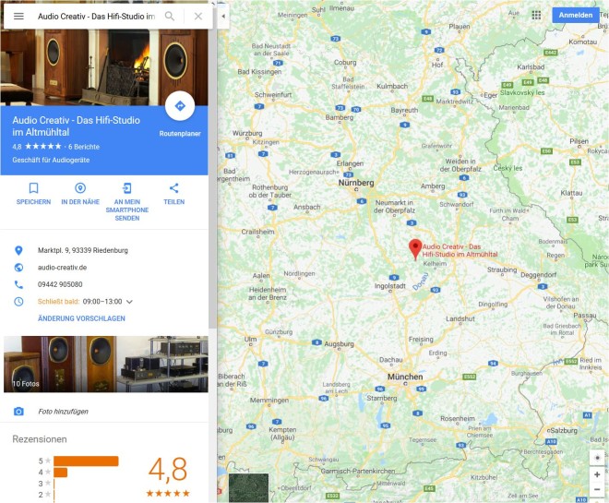
Task: Zoom out with the minus button
Action: [597, 489]
